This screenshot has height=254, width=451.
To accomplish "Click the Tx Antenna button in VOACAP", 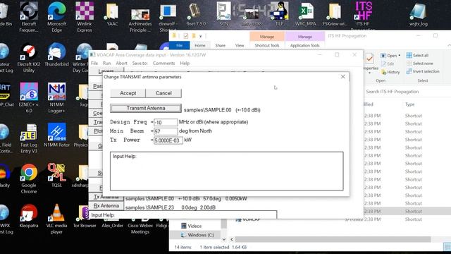I will 106,198.
